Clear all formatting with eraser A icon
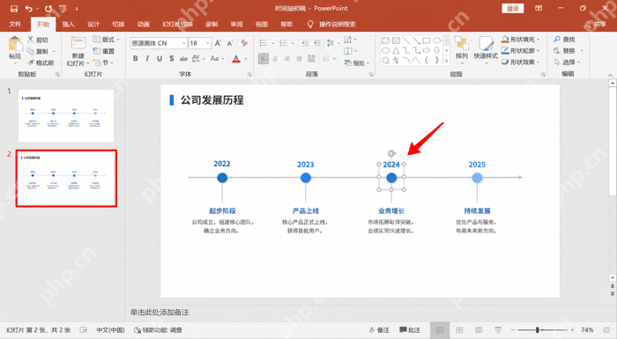 [x=244, y=43]
